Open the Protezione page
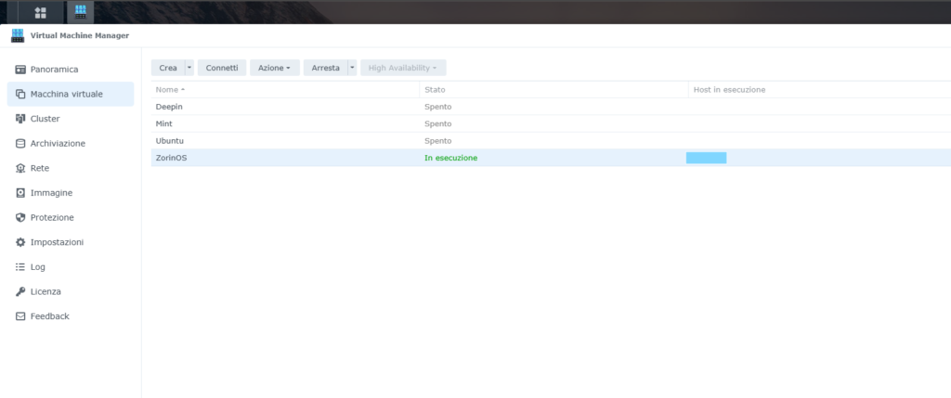 coord(71,217)
